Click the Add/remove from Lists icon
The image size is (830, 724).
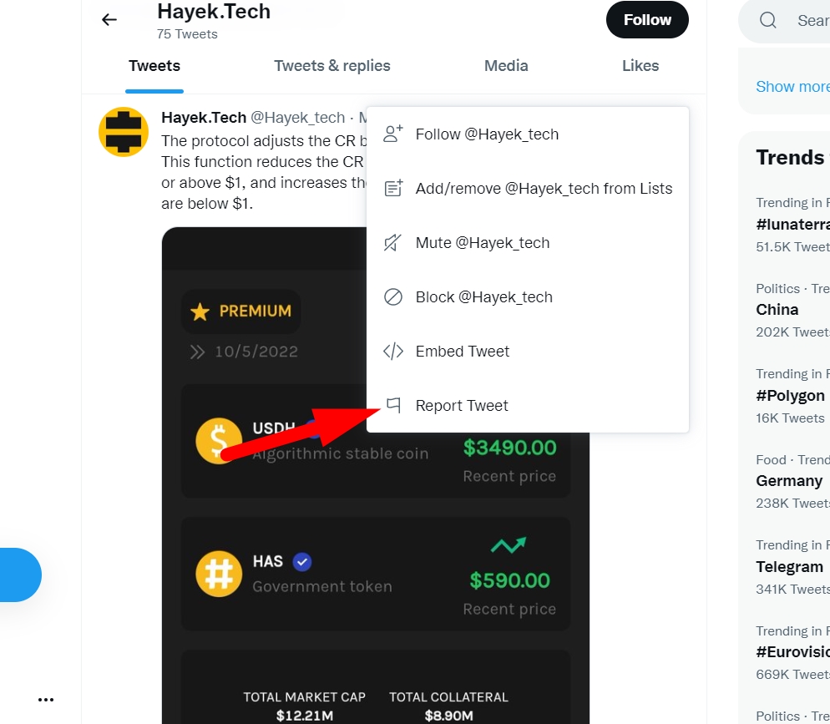point(393,188)
